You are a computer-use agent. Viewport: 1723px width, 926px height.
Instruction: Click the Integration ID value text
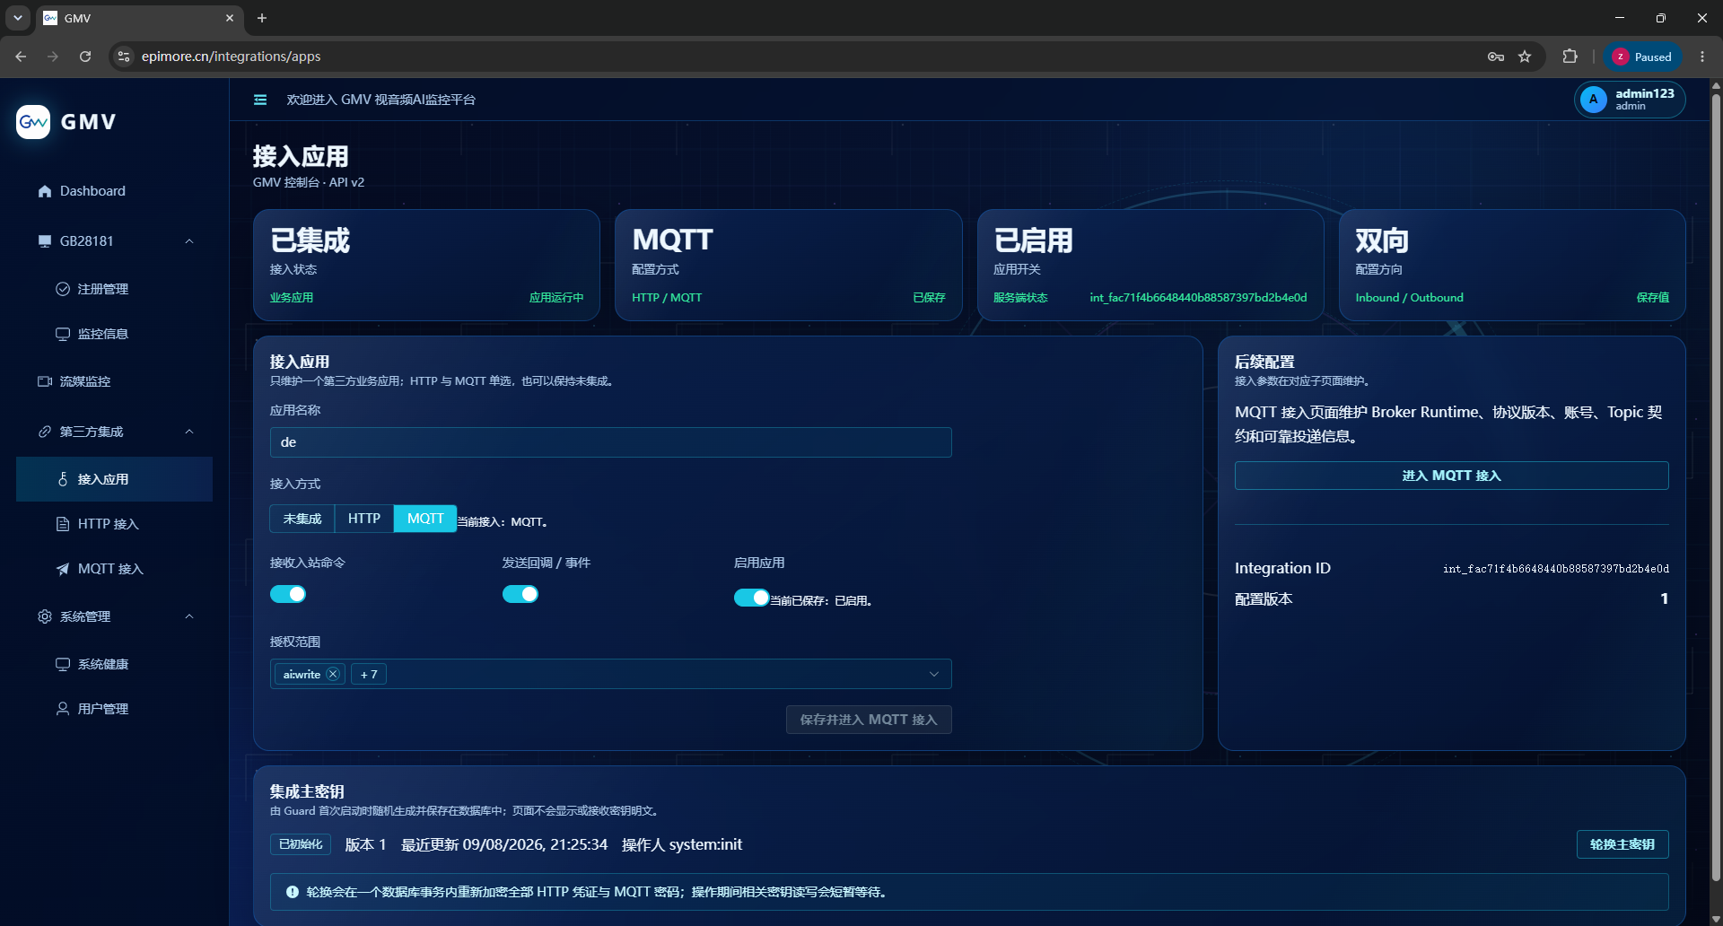[x=1556, y=569]
